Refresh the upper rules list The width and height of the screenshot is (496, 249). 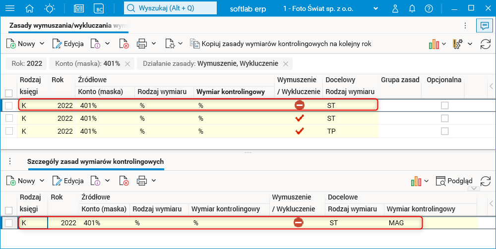485,44
